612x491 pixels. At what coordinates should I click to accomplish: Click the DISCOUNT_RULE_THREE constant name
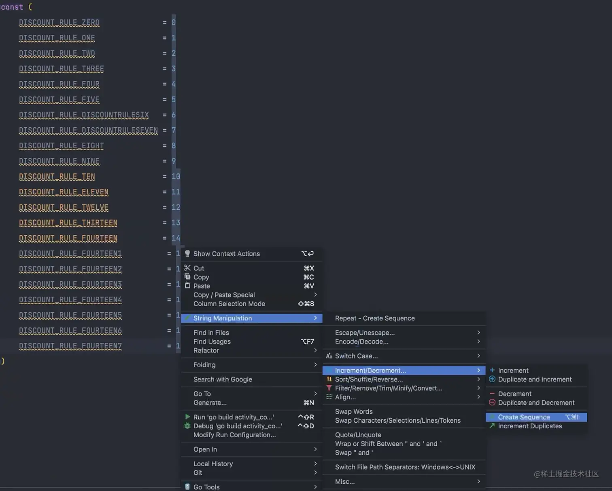[62, 69]
